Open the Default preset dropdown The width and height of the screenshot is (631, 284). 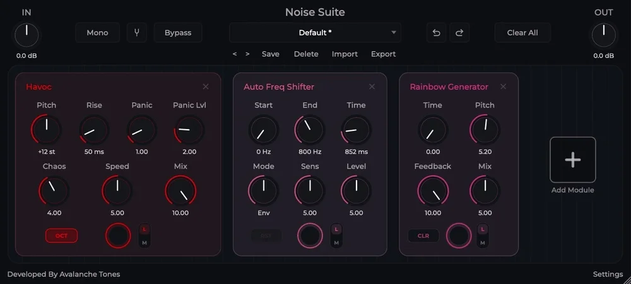(315, 33)
